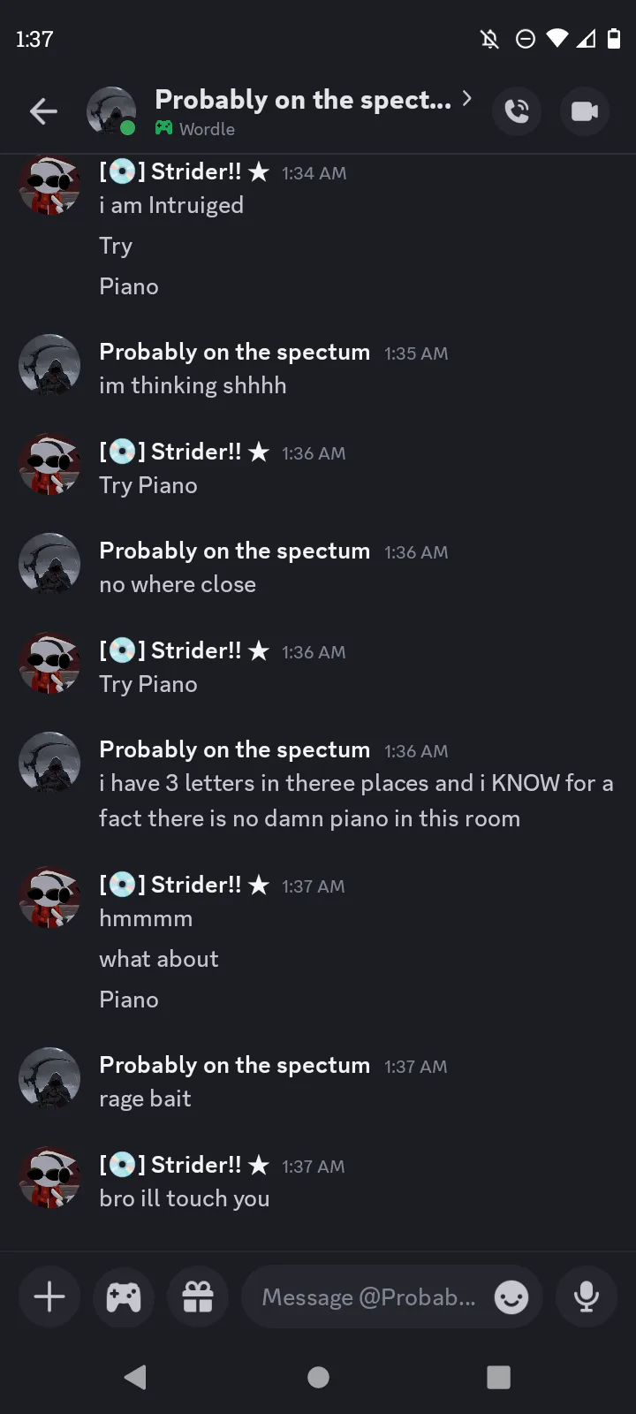Expand profile via chevron beside chat title
This screenshot has height=1414, width=636.
(x=467, y=98)
